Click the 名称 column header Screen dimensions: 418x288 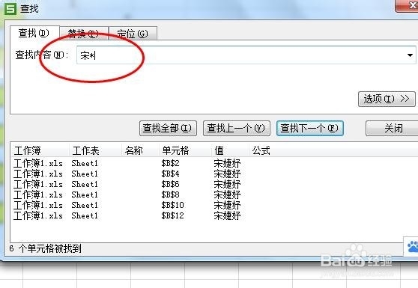(141, 150)
